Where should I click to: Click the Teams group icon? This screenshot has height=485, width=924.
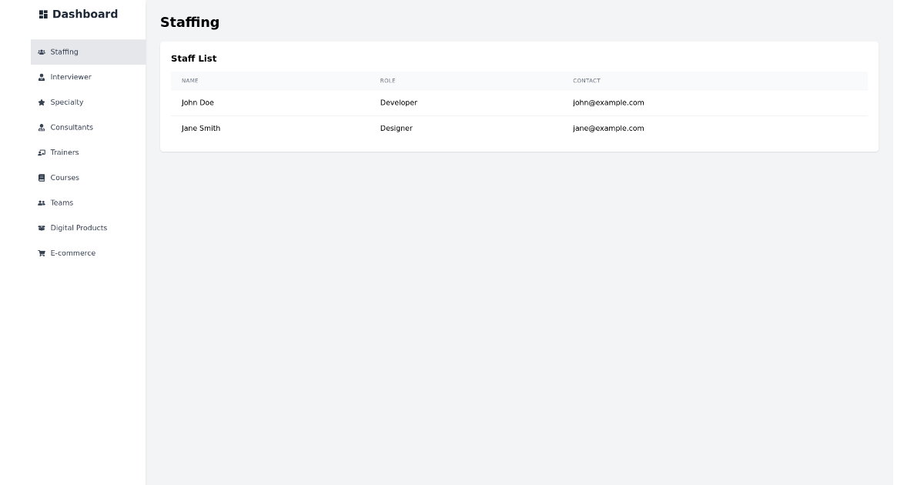click(41, 202)
